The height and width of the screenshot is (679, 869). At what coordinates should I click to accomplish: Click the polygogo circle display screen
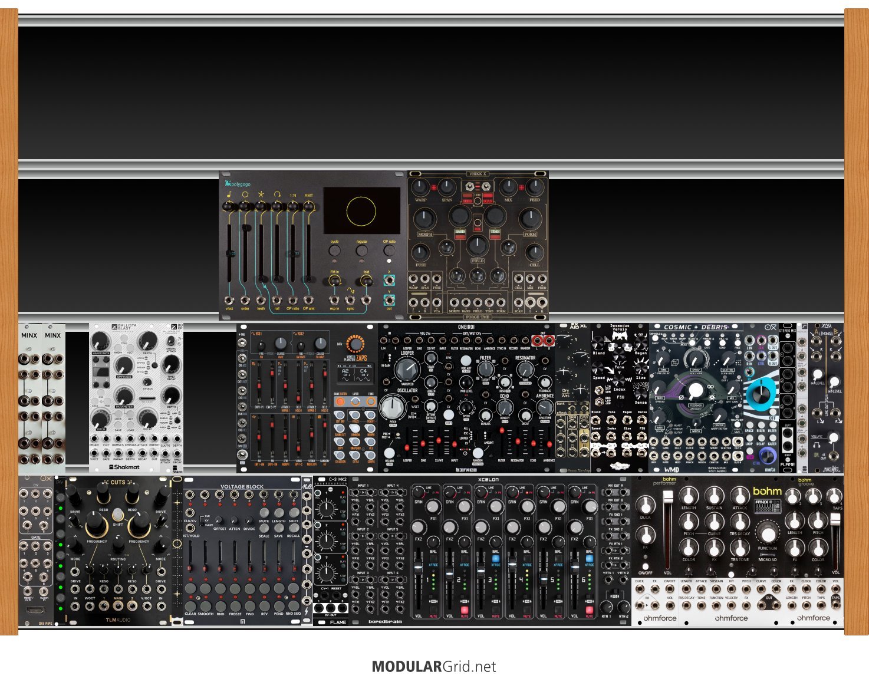(361, 211)
